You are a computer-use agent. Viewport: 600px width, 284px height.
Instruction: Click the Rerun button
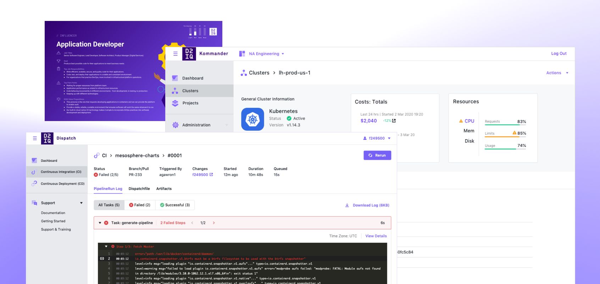(377, 155)
